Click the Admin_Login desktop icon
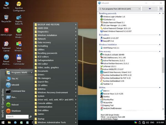166x125 pixels. click(6, 31)
